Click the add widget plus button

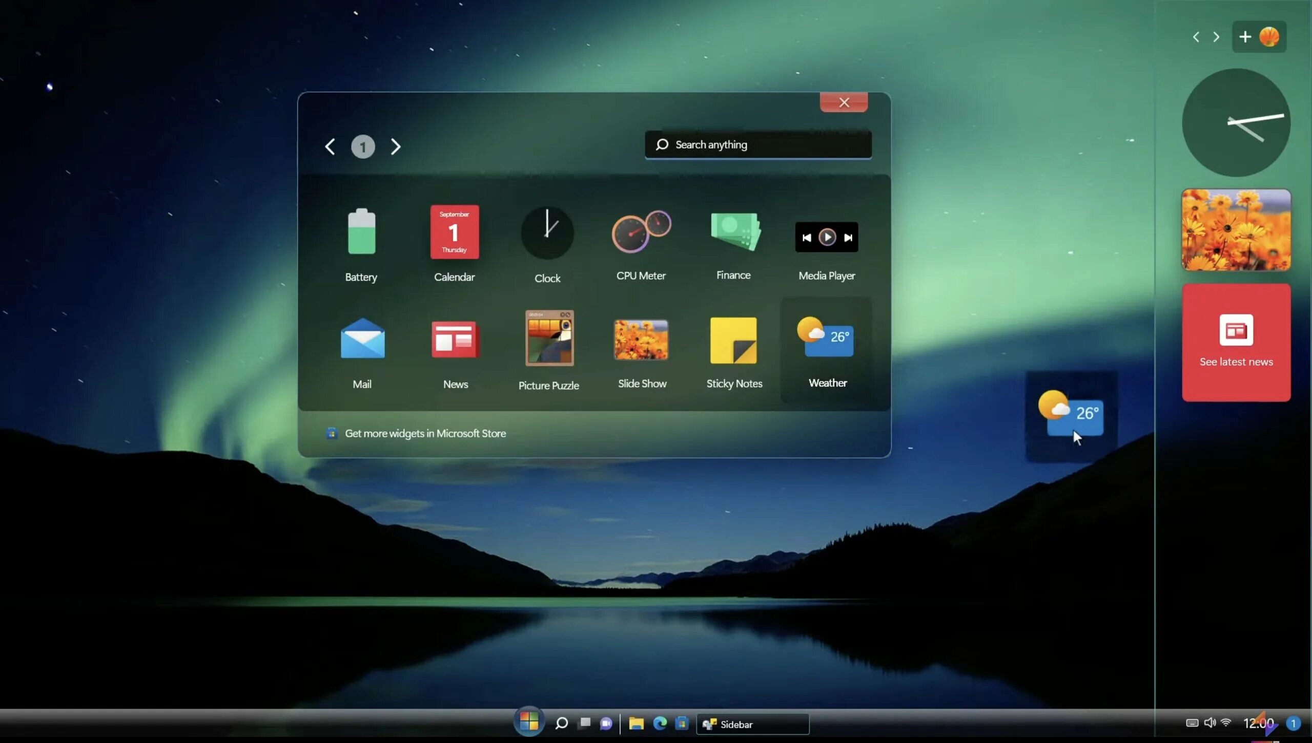1245,37
